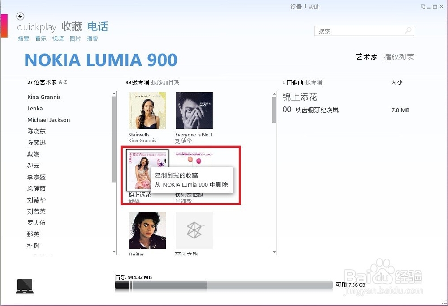
Task: Choose 复制到我的收藏 from context menu
Action: click(x=176, y=175)
